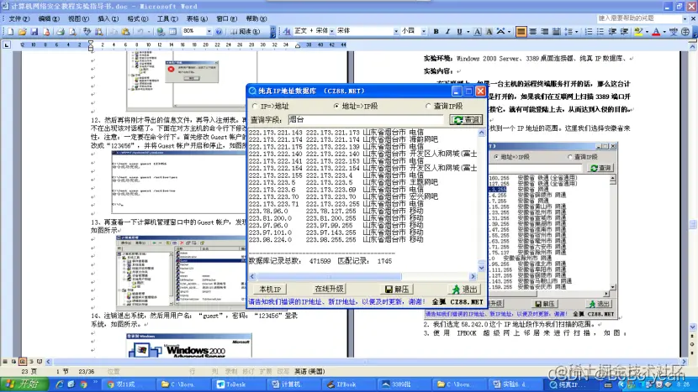Select the IP=>地址 radio option

255,107
